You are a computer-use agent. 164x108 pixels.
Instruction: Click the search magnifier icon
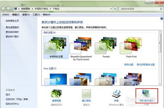161,9
